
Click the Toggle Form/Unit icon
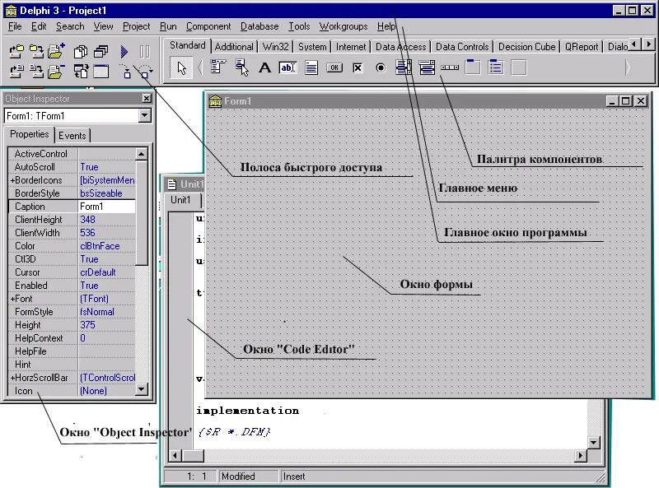pyautogui.click(x=81, y=72)
